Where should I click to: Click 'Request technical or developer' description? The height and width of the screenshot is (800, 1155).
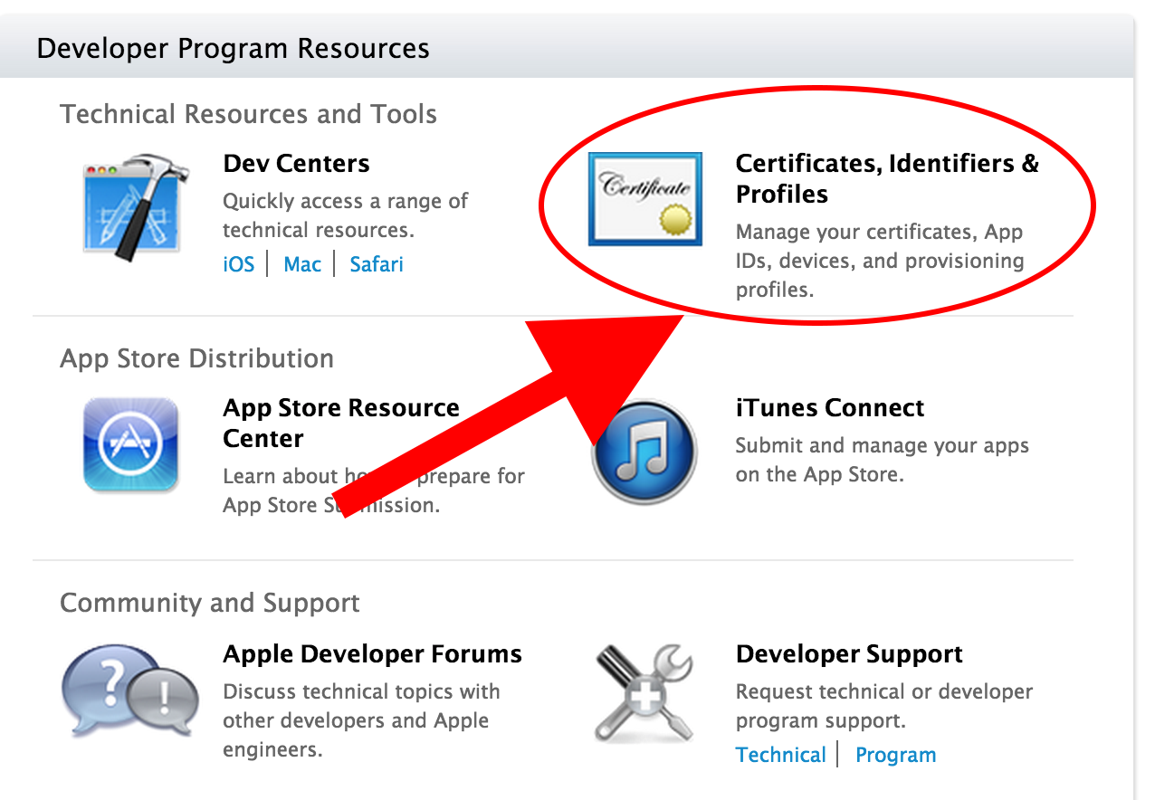point(884,706)
